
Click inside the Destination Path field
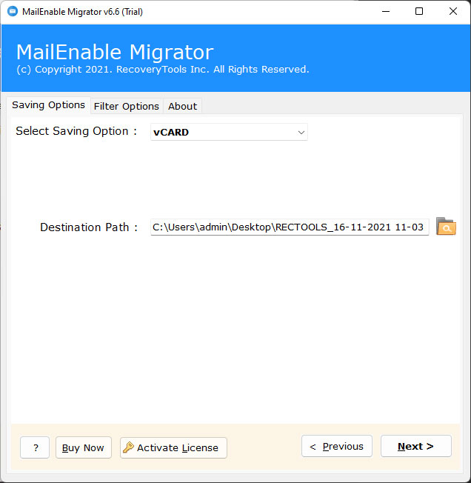290,227
